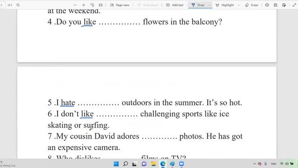This screenshot has width=298, height=168.
Task: Expand the Draw tool options arrow
Action: click(210, 5)
